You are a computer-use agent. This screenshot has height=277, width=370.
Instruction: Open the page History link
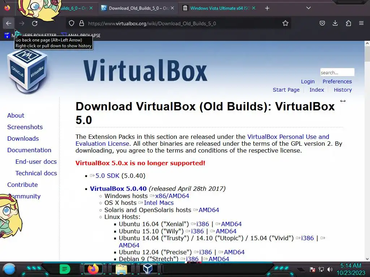(x=343, y=90)
